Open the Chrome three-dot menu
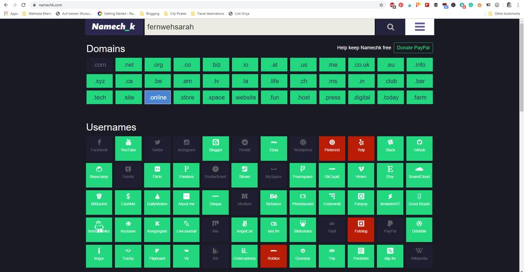524x272 pixels. tap(518, 5)
